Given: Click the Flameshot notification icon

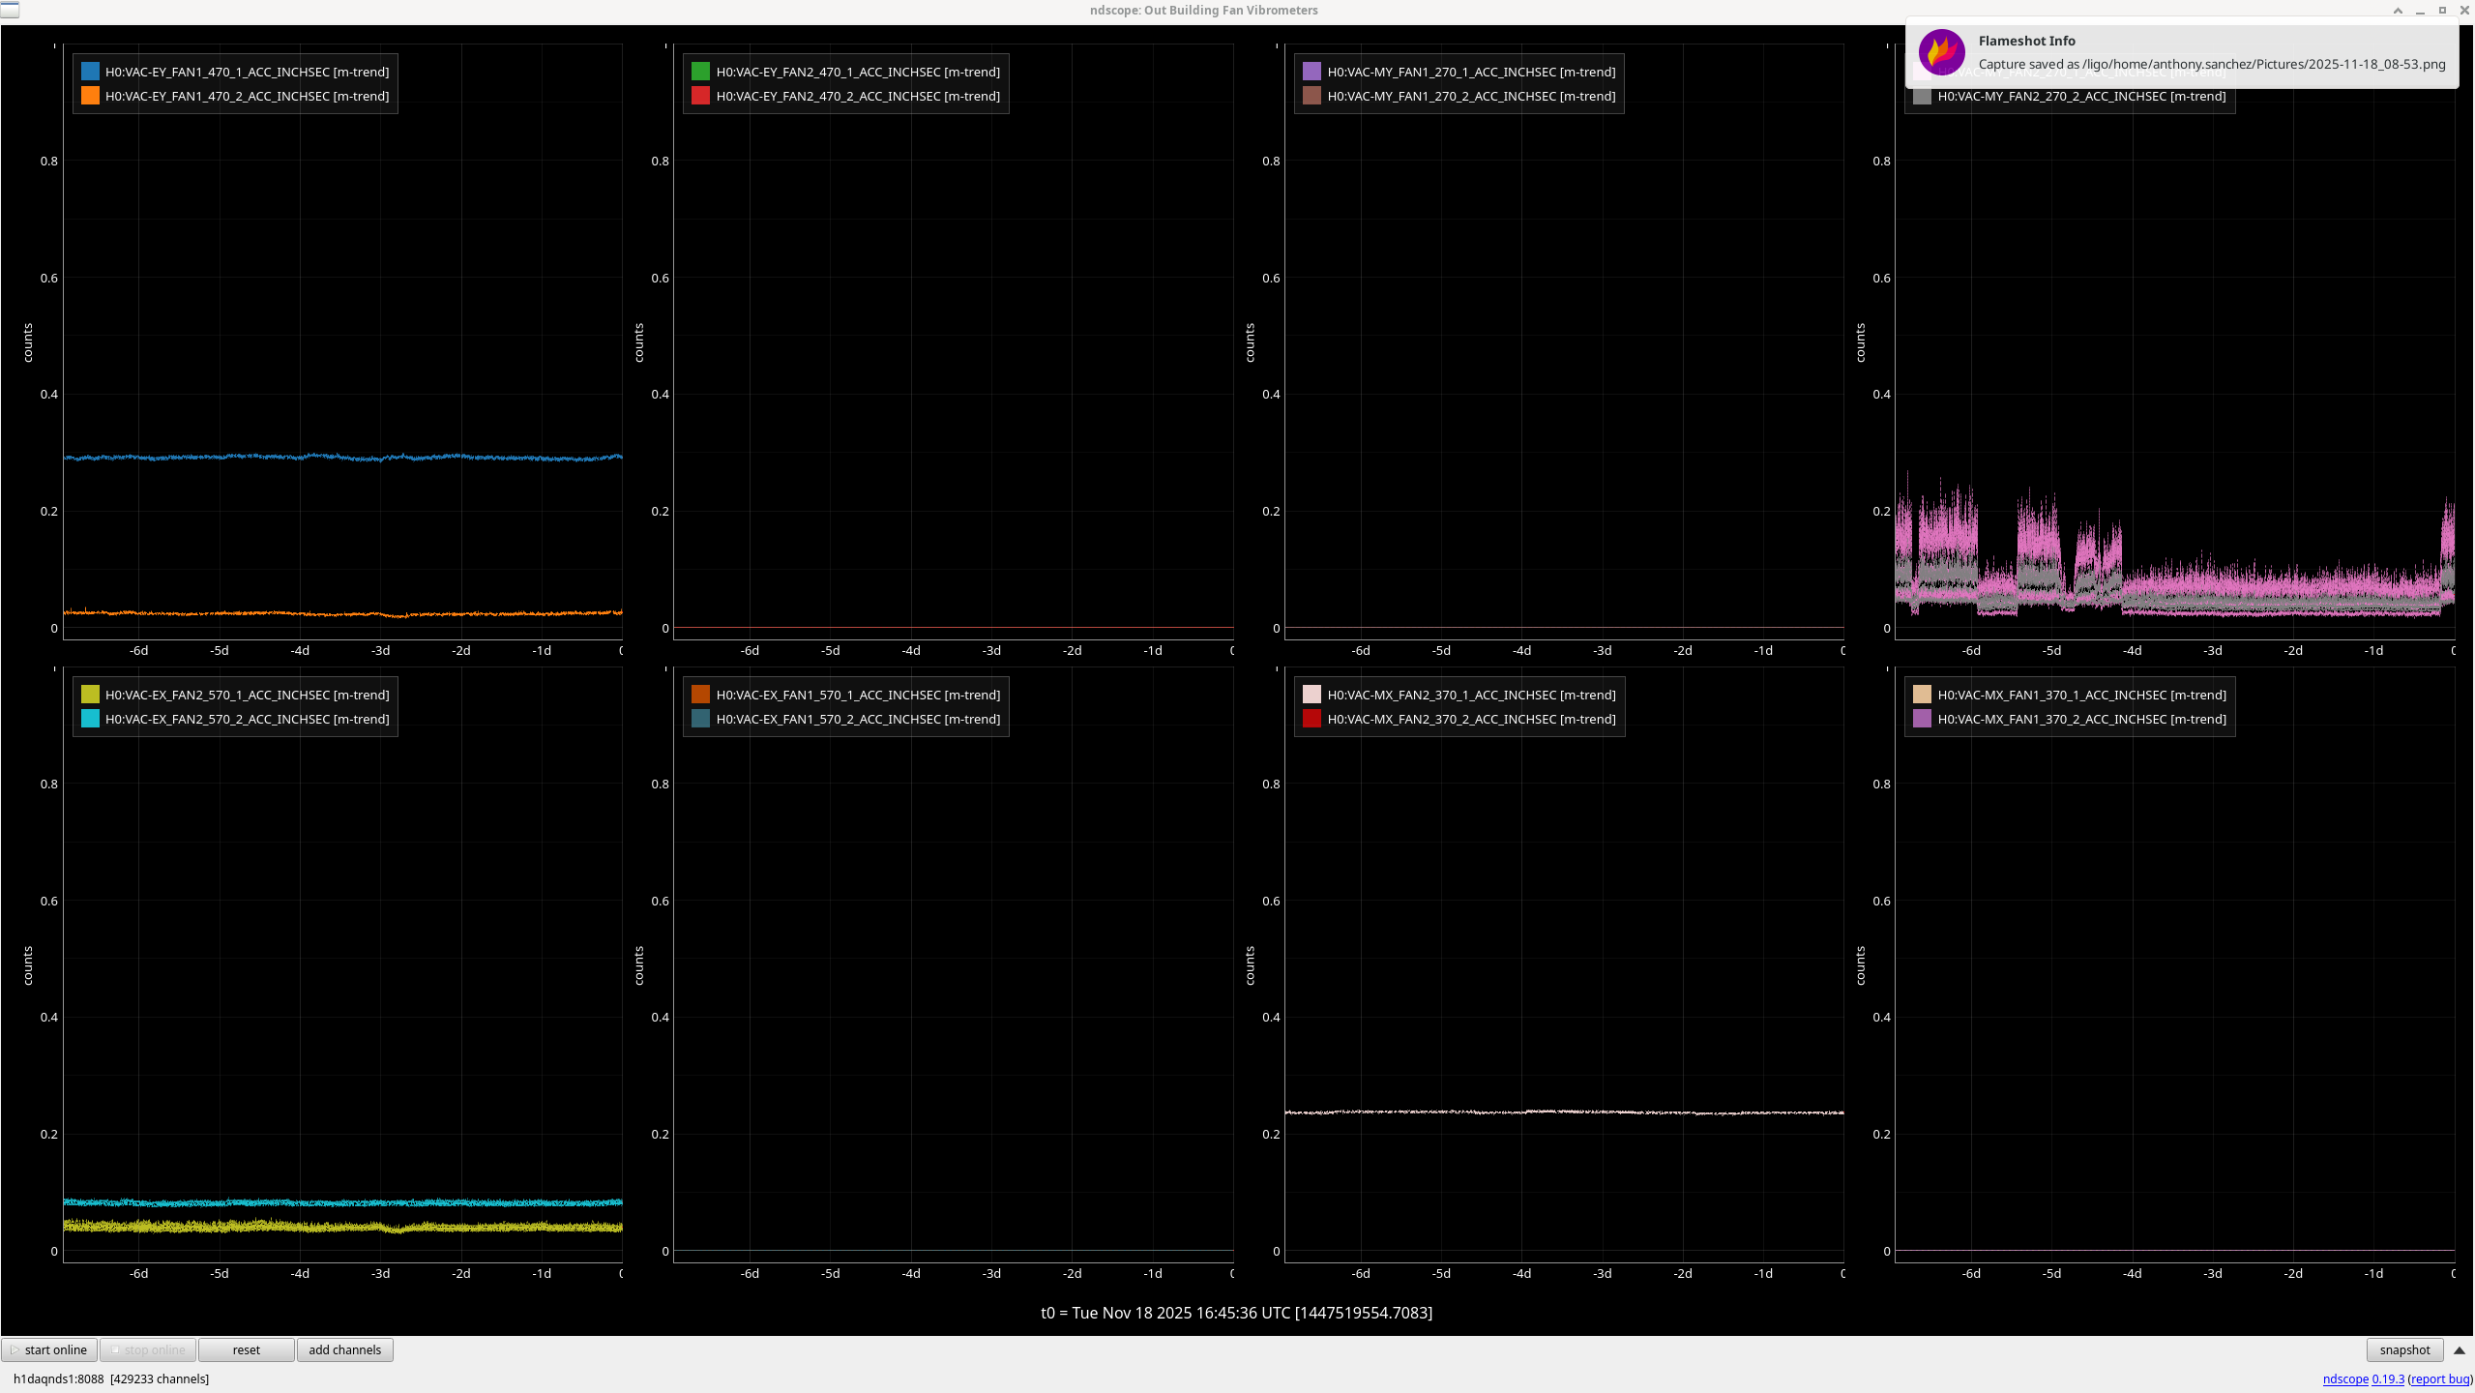Looking at the screenshot, I should (1941, 52).
